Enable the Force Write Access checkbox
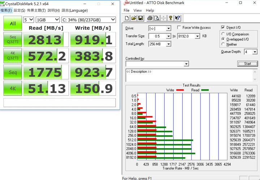This screenshot has width=260, height=180. (179, 28)
